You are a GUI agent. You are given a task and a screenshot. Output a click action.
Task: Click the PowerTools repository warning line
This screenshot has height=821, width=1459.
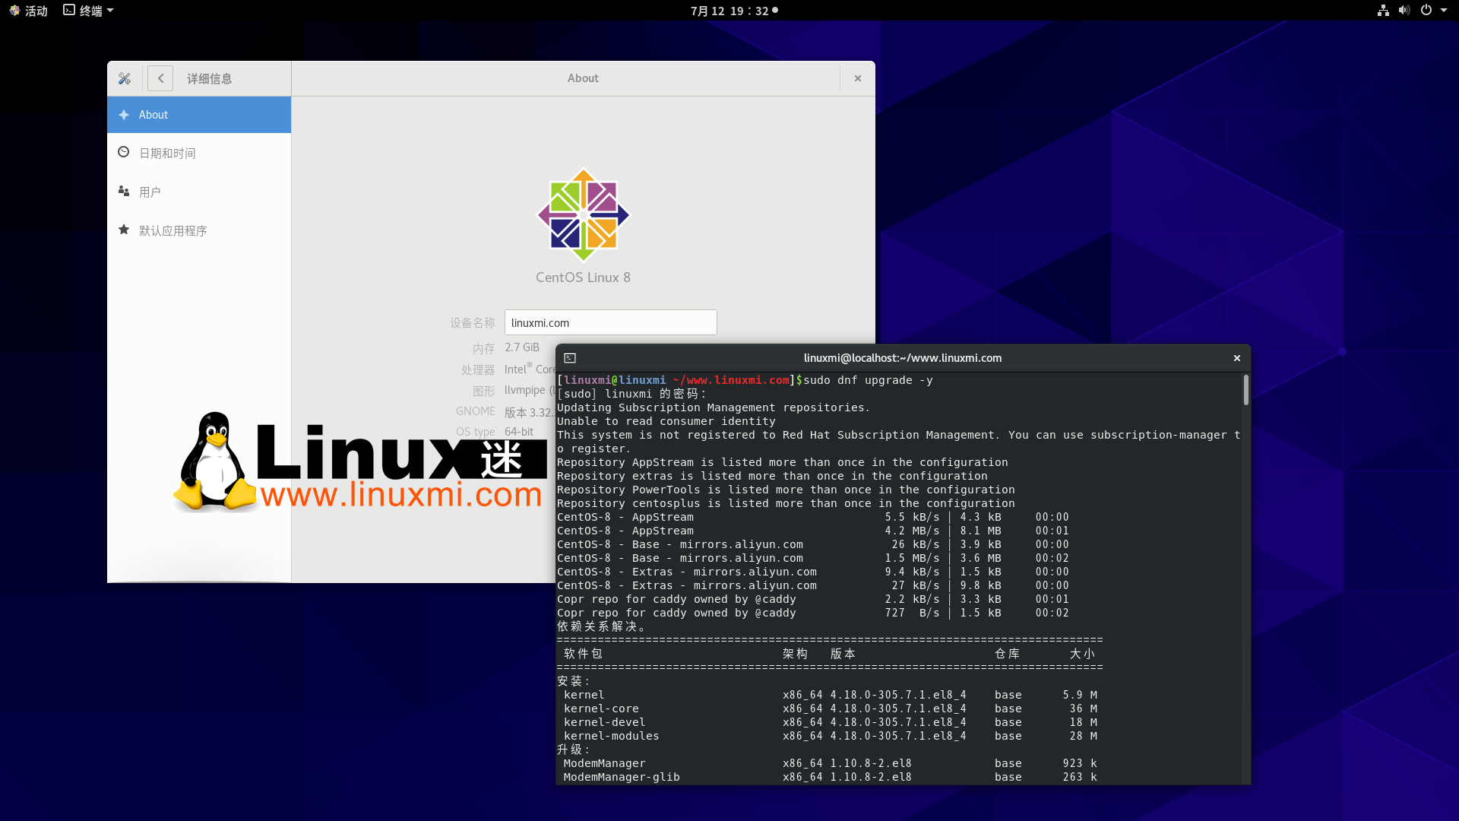point(786,490)
